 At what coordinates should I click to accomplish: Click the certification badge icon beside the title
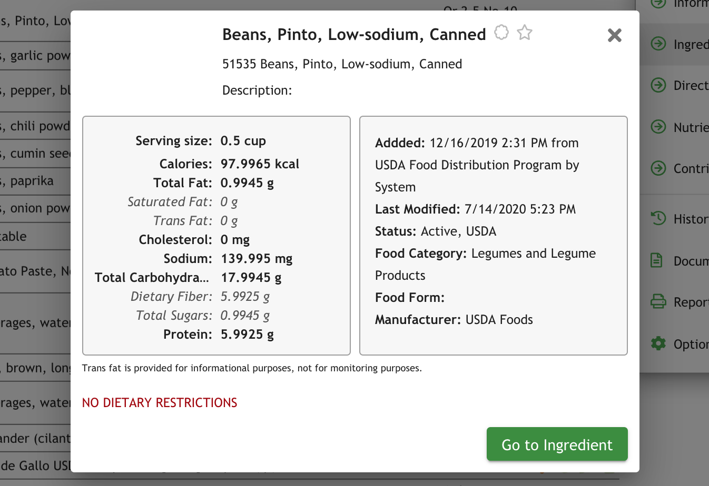[501, 33]
